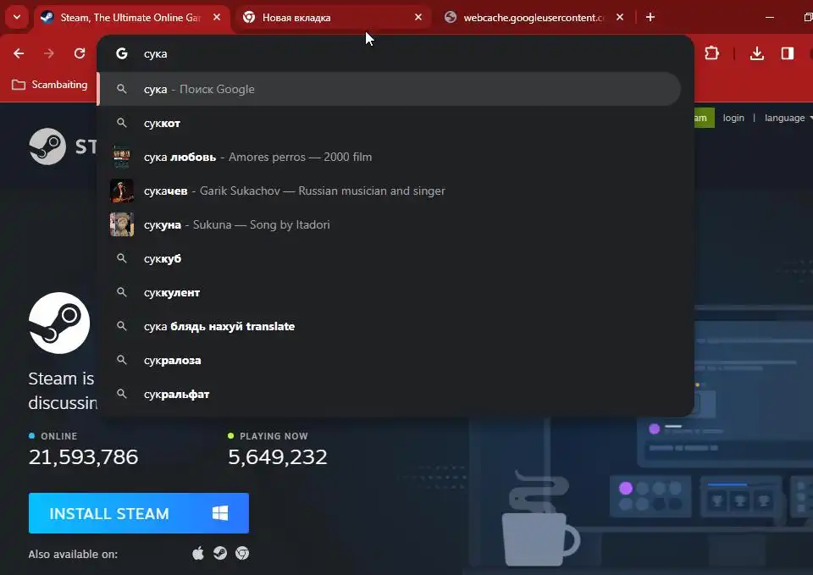Go back with the browser back arrow
Image resolution: width=813 pixels, height=575 pixels.
pos(19,53)
